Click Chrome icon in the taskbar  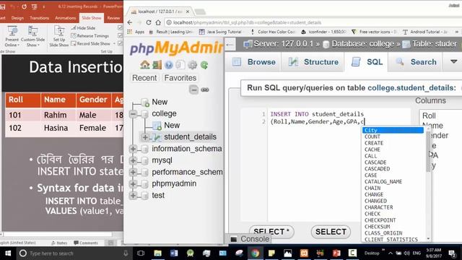click(x=255, y=253)
